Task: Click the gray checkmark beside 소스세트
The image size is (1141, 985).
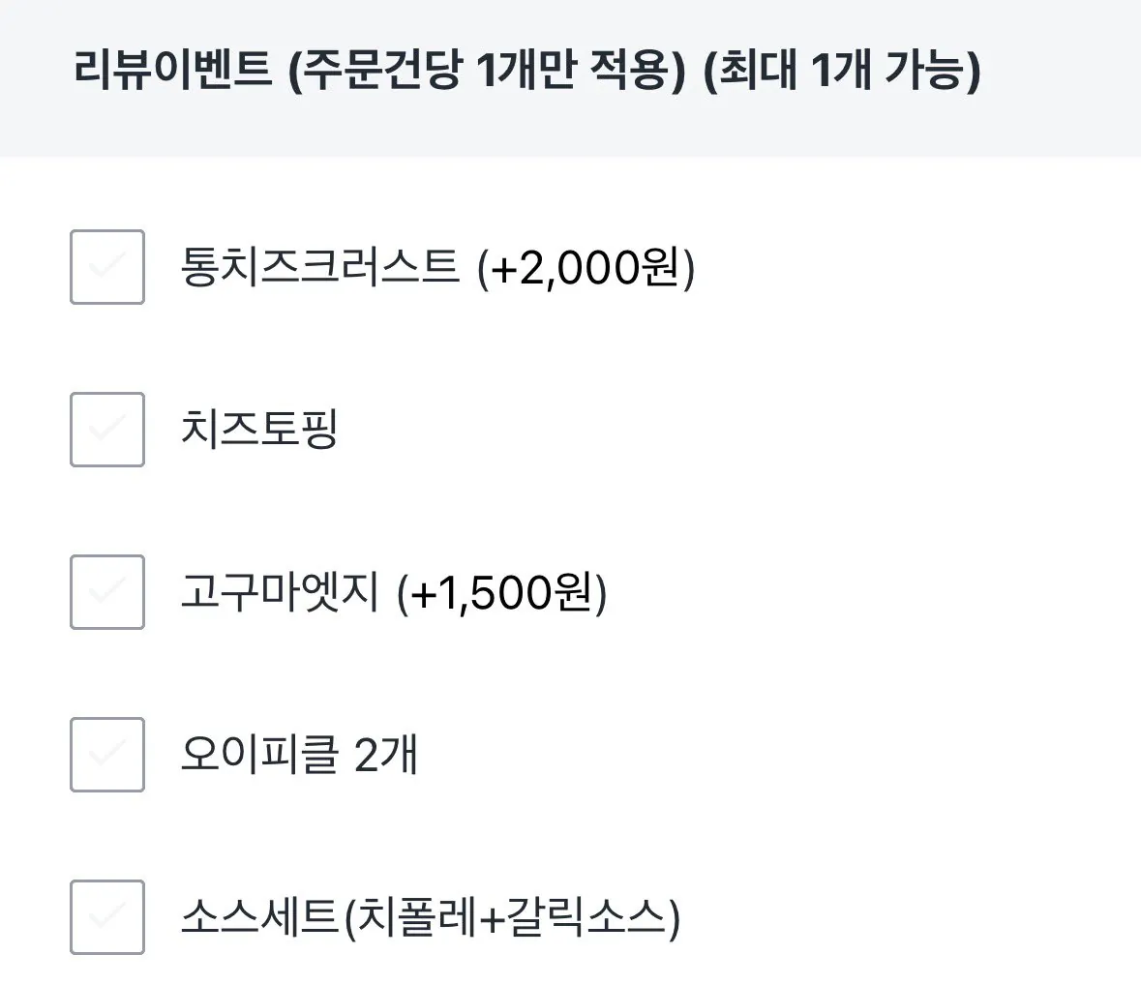Action: pos(107,917)
